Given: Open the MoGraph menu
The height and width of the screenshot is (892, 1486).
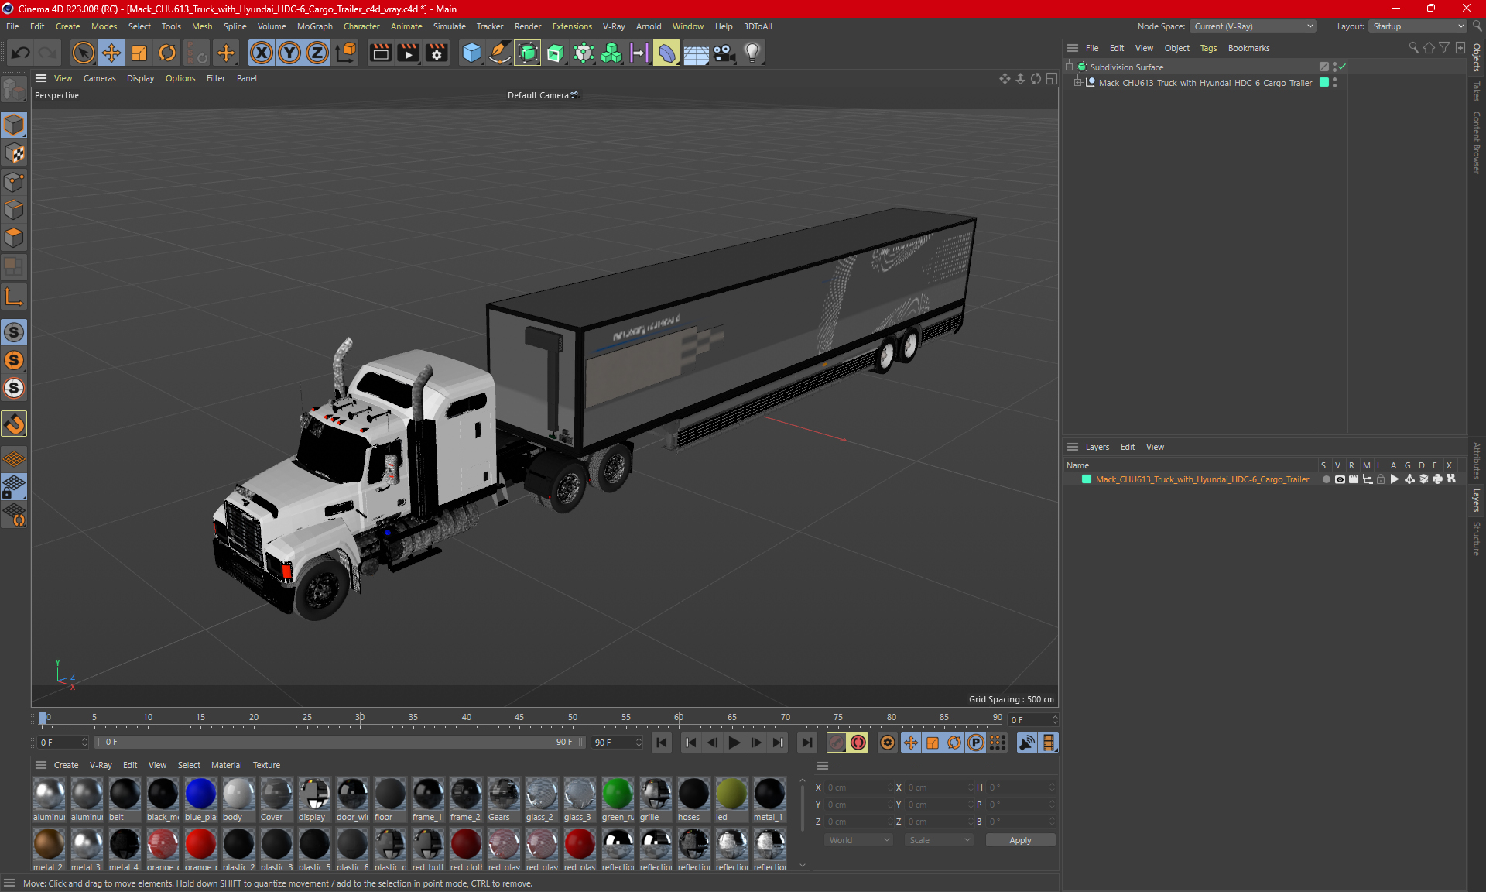Looking at the screenshot, I should point(314,26).
